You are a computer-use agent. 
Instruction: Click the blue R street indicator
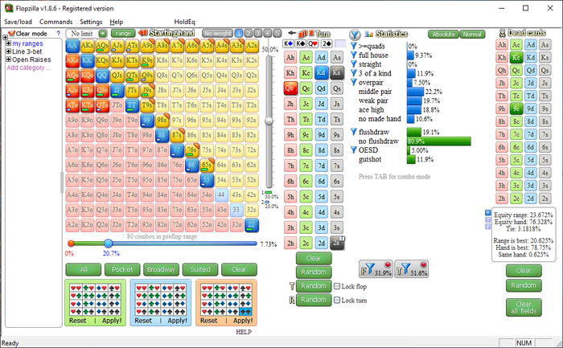coord(487,213)
